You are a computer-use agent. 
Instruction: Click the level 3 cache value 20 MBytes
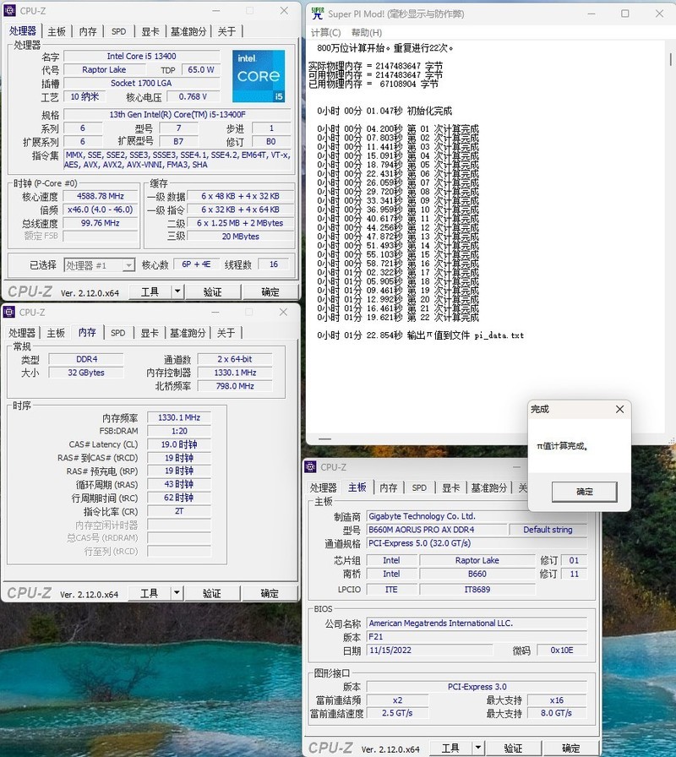(241, 237)
